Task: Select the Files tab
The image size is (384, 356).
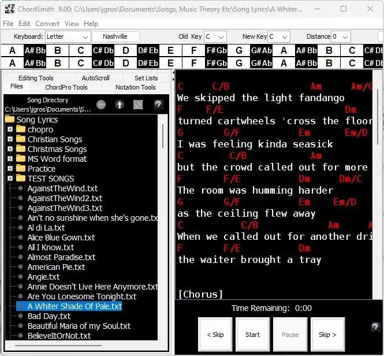Action: coord(17,87)
